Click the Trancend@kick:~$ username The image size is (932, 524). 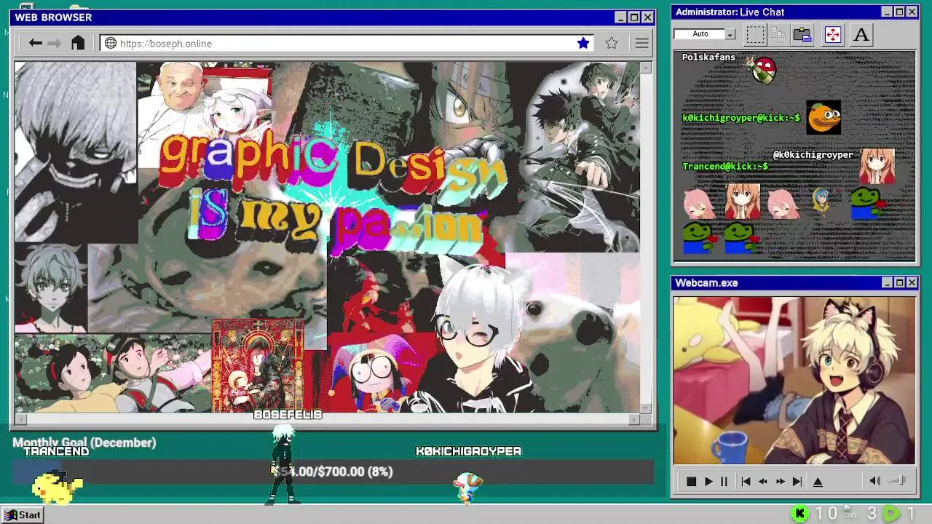tap(725, 167)
